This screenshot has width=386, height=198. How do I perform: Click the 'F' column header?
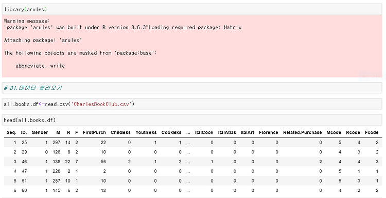pyautogui.click(x=77, y=132)
